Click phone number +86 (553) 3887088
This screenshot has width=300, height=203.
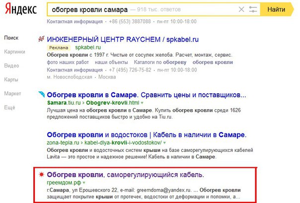pos(130,22)
